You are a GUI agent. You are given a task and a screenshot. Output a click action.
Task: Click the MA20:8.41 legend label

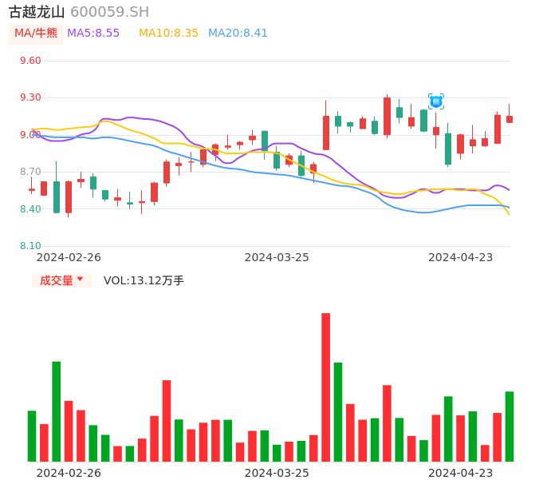point(238,34)
